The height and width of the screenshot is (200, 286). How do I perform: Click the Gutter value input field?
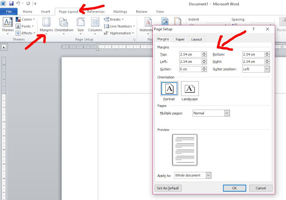(190, 69)
